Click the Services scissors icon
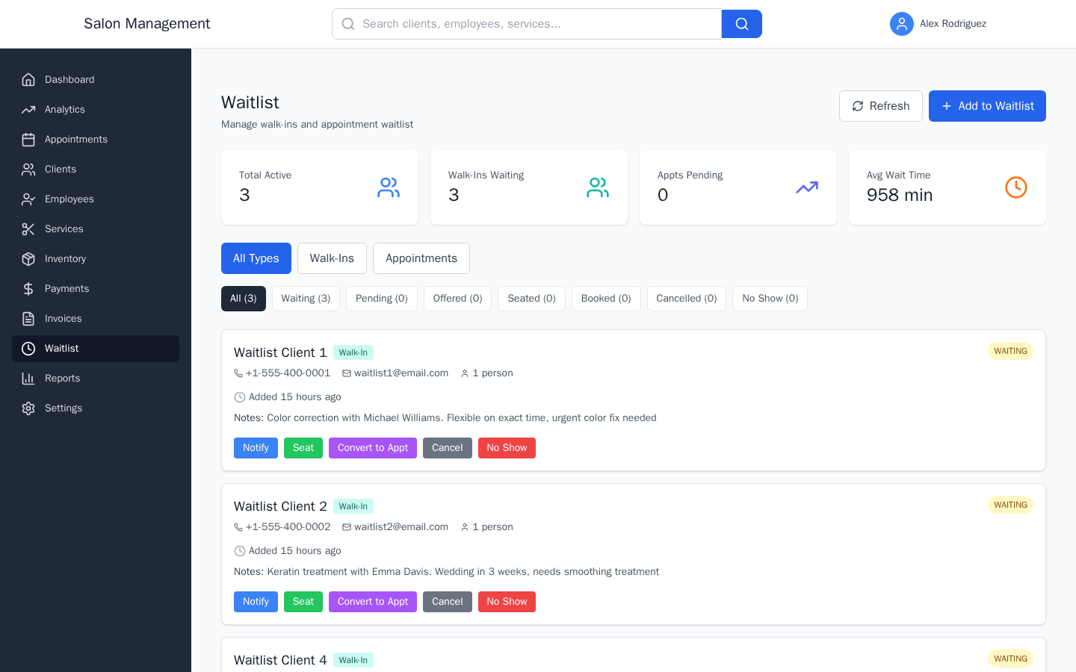This screenshot has height=672, width=1076. point(28,228)
